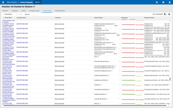Click the help question mark icon

pos(163,2)
